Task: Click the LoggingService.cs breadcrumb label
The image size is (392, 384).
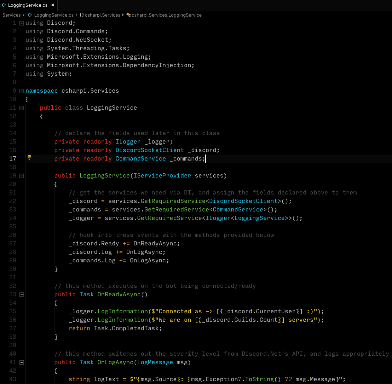Action: [x=54, y=15]
